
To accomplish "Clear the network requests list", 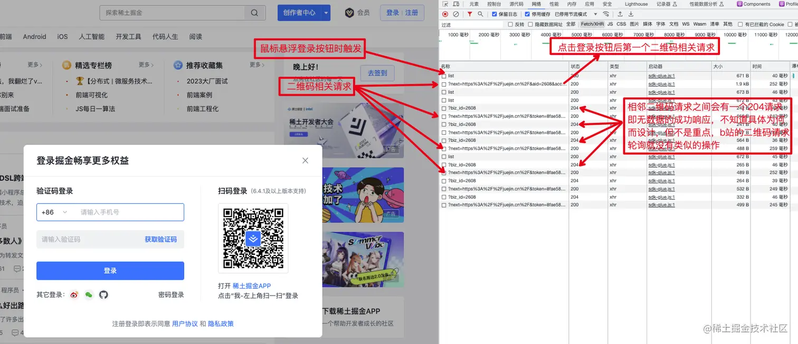I will 456,14.
